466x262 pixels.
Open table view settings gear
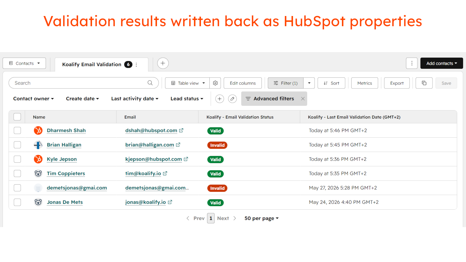[x=215, y=83]
